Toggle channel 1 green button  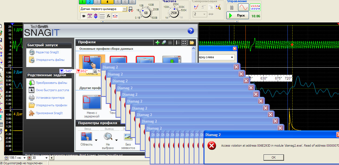pyautogui.click(x=82, y=2)
